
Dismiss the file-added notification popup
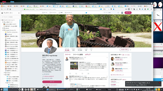[160, 83]
